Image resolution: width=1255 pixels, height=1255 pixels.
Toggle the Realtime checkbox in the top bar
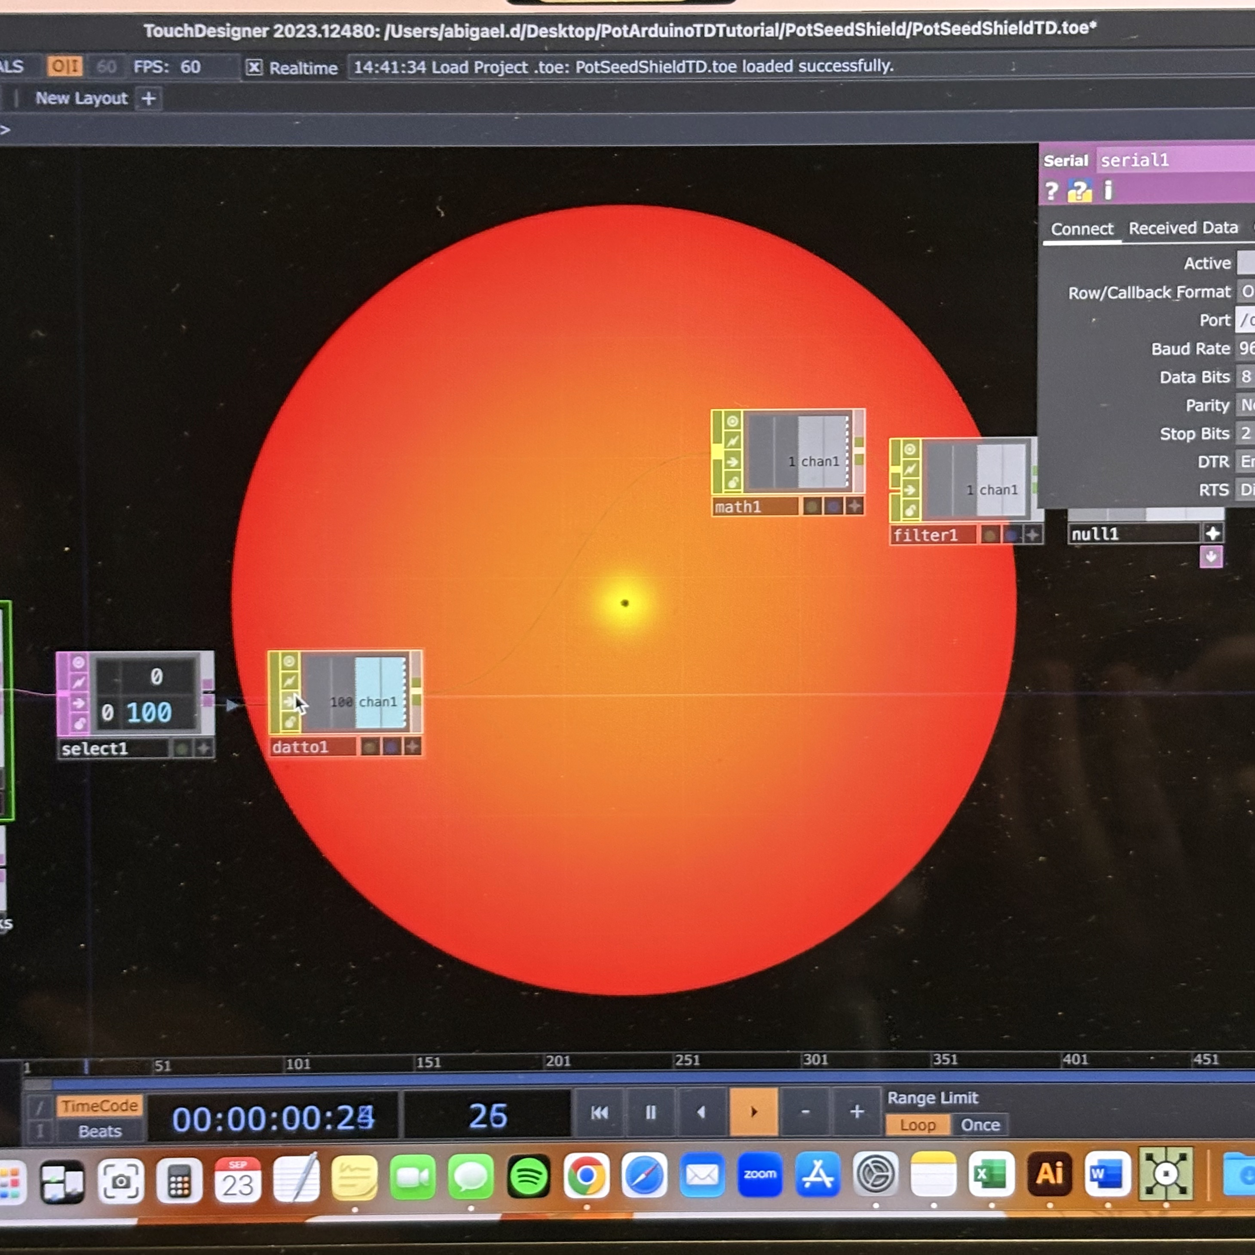pyautogui.click(x=254, y=67)
